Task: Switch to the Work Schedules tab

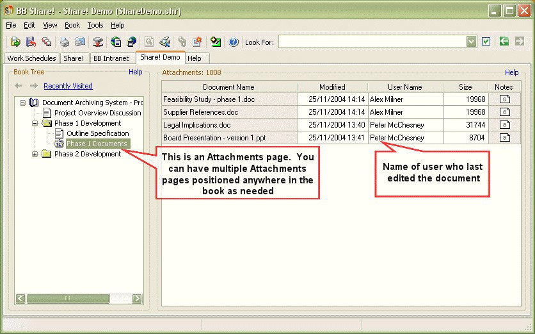Action: [31, 58]
